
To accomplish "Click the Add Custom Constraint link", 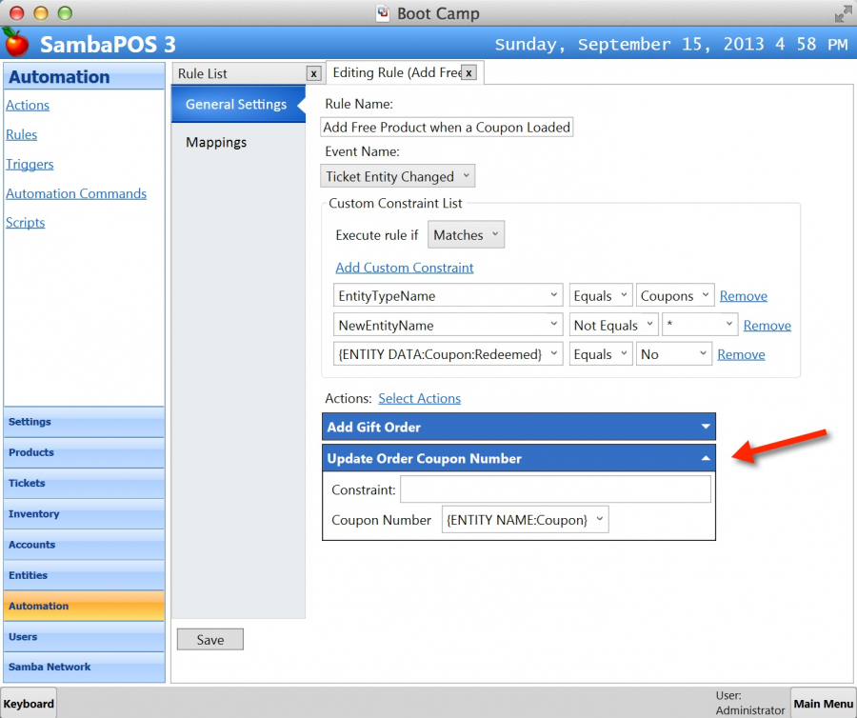I will pos(405,268).
